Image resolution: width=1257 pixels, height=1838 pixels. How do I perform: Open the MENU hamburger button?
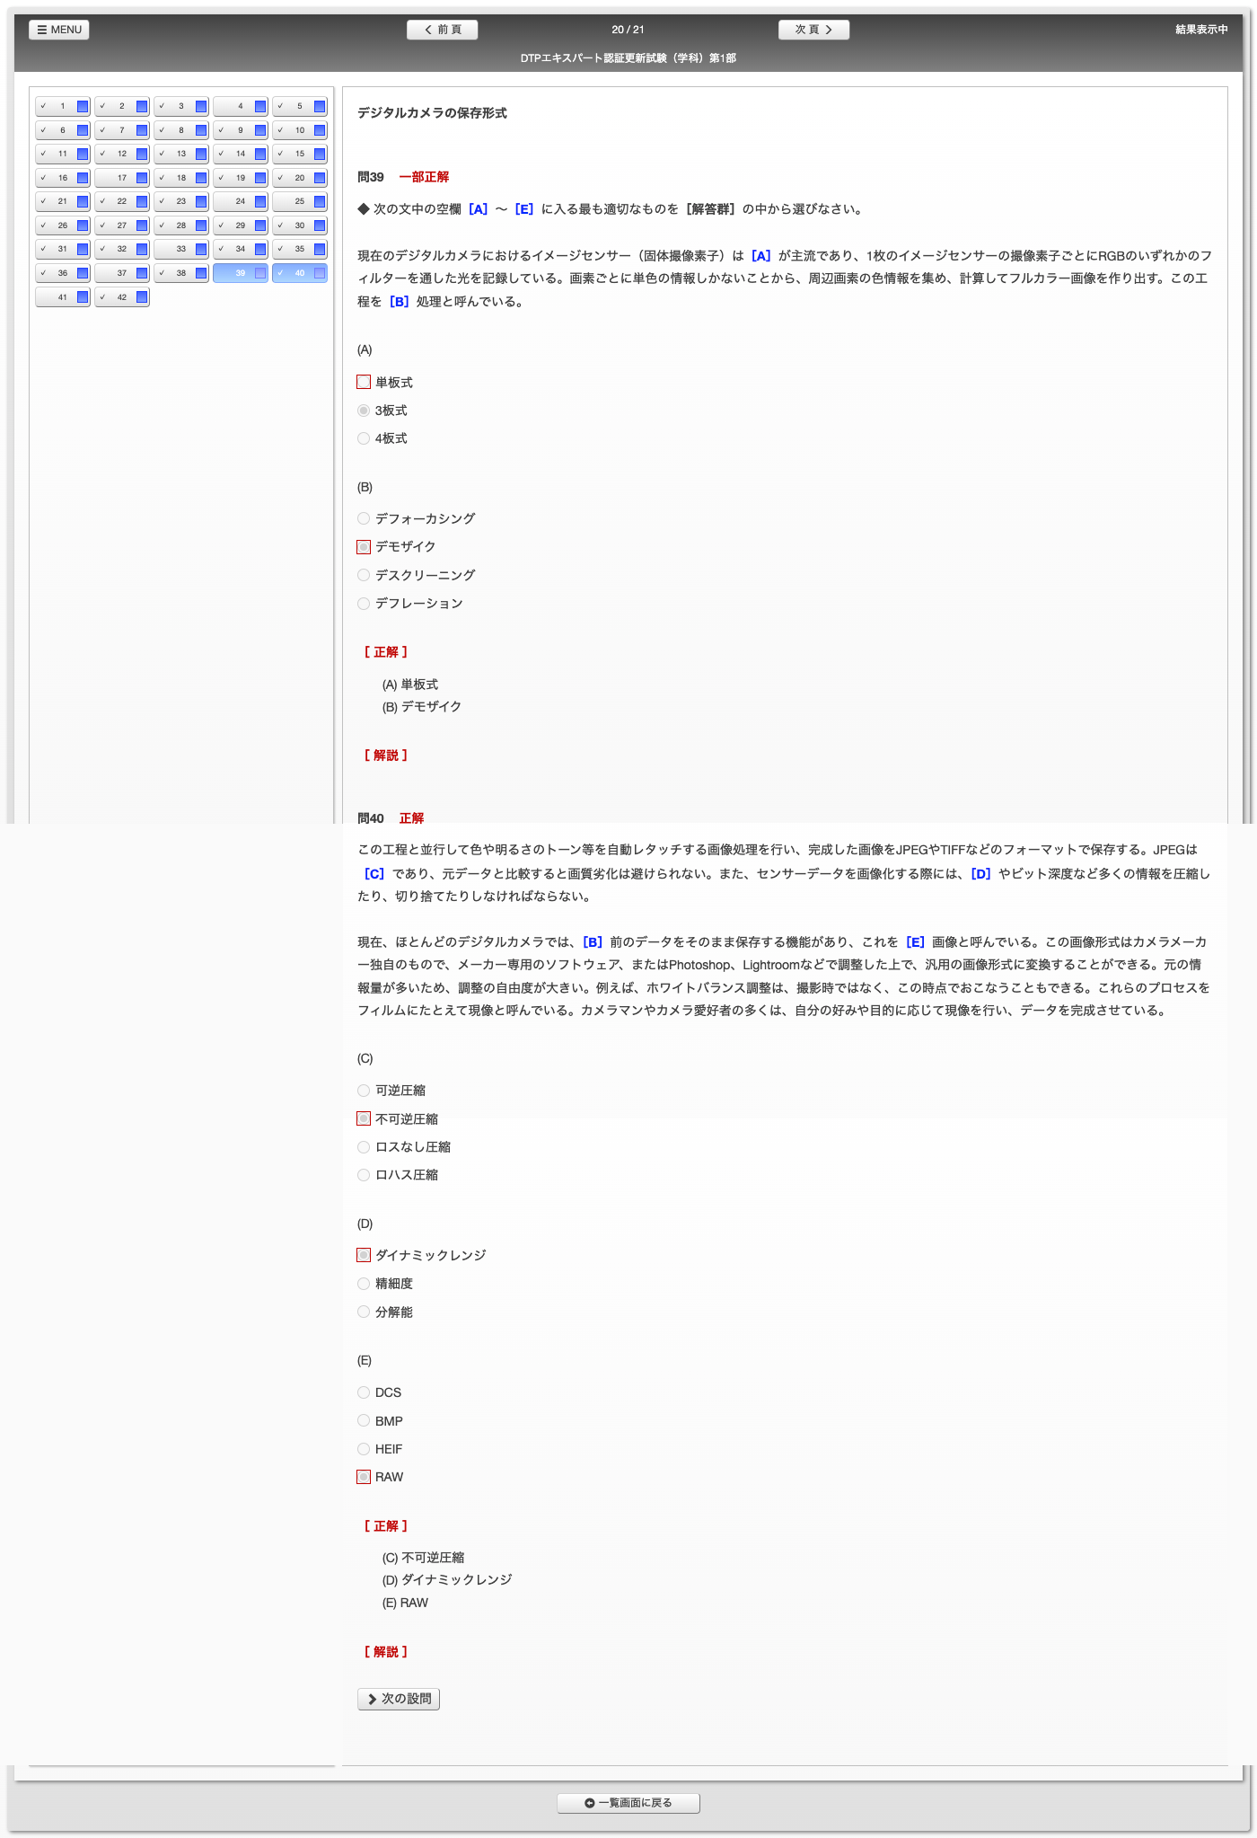coord(59,30)
